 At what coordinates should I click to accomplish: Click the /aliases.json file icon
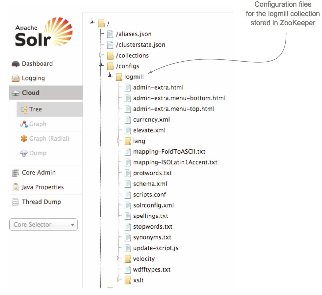point(110,34)
